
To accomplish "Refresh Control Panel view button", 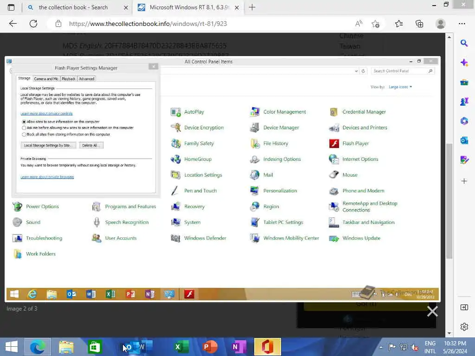I will (x=363, y=71).
